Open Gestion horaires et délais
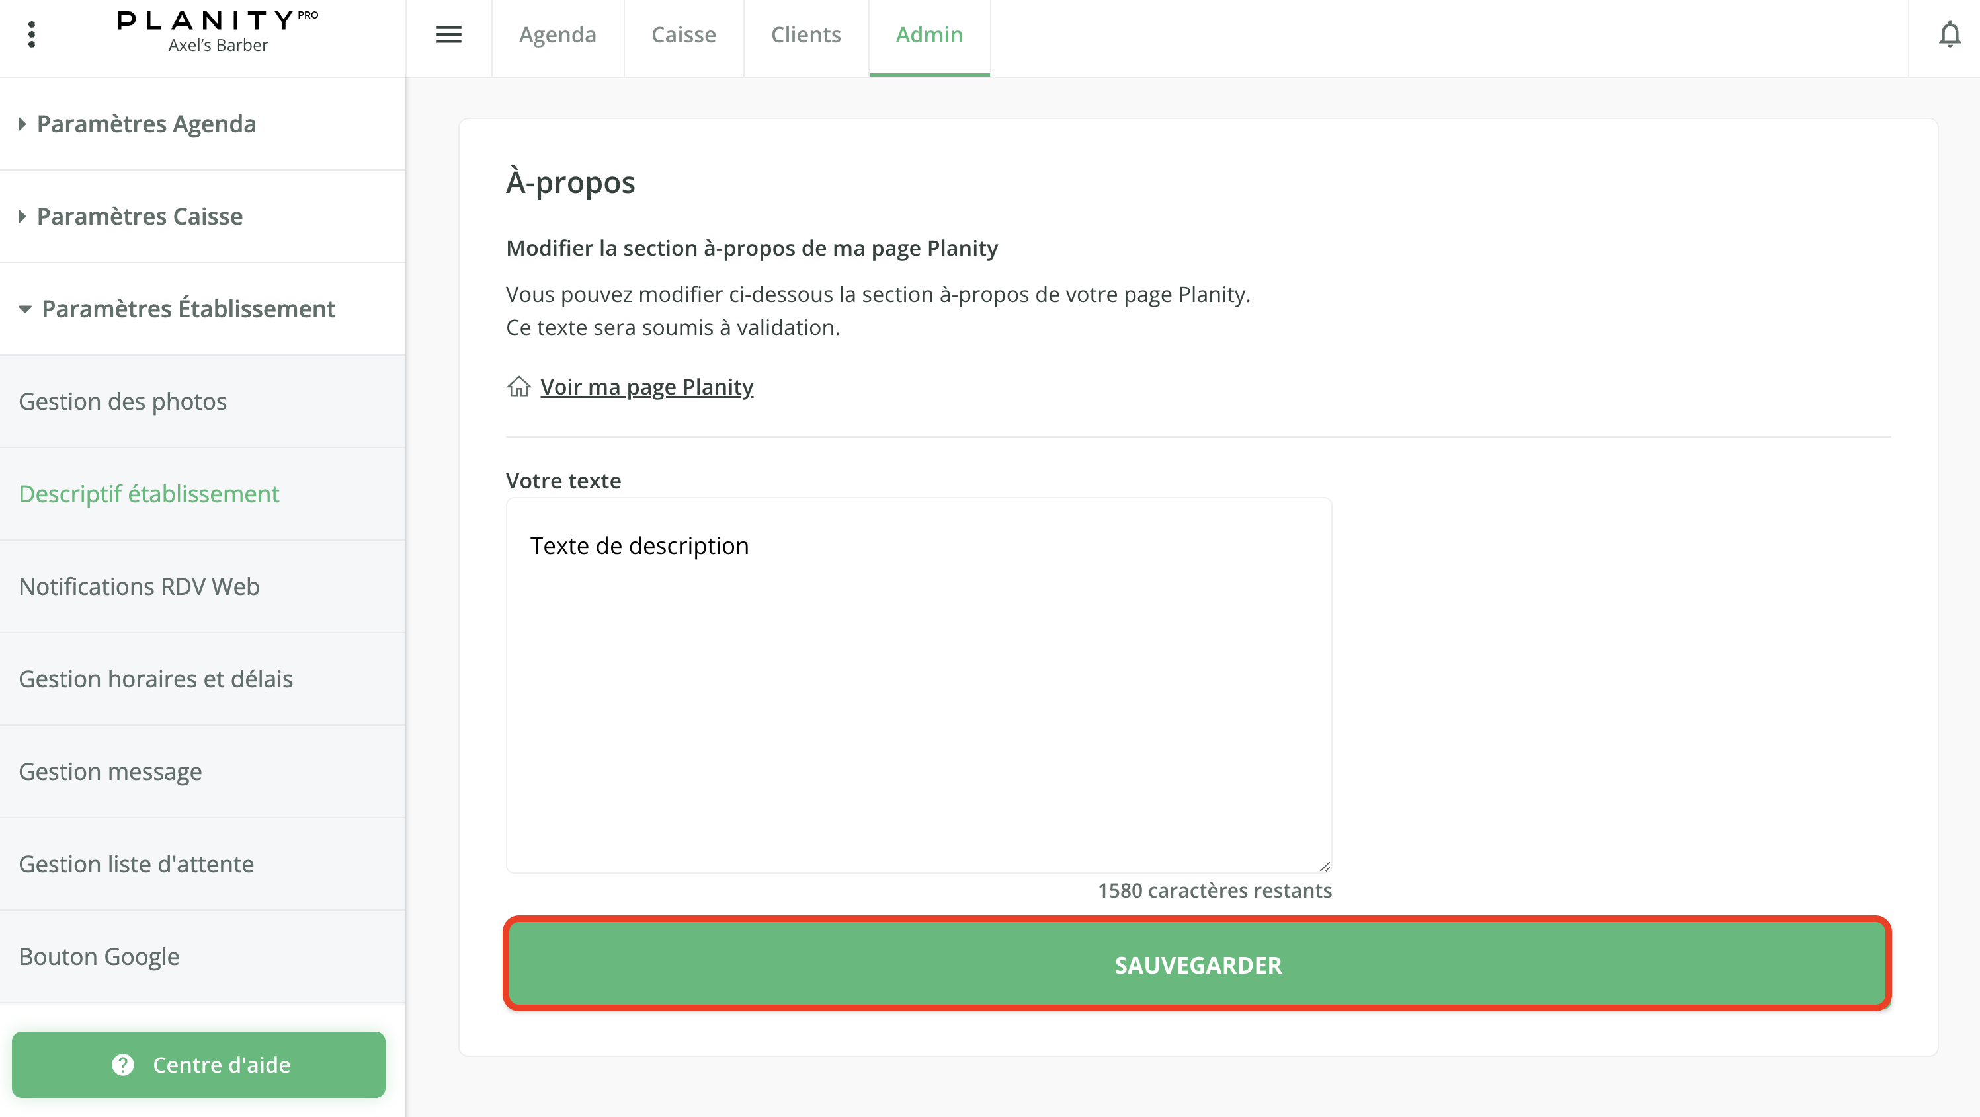Screen dimensions: 1980x1117 pyautogui.click(x=156, y=679)
